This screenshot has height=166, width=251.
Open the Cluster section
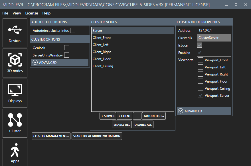pyautogui.click(x=15, y=123)
